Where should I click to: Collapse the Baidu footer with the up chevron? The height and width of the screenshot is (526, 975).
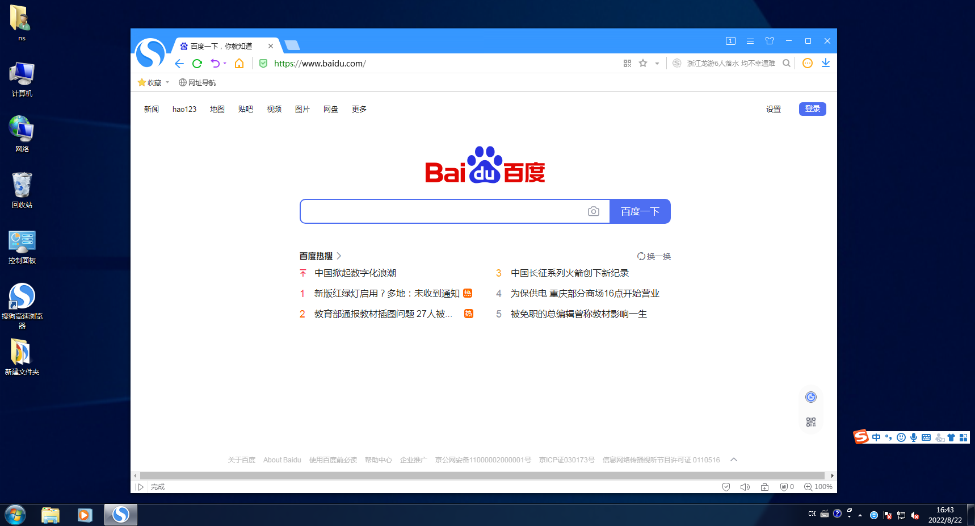click(734, 460)
